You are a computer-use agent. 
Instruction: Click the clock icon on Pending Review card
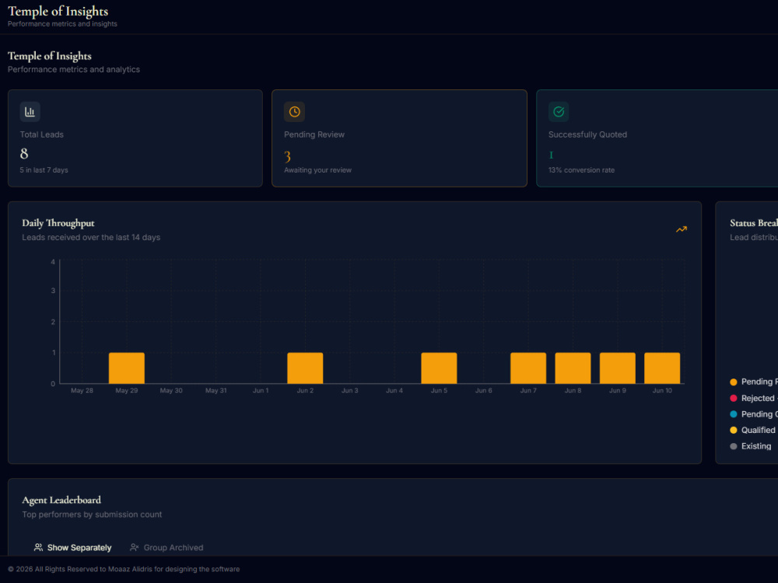(294, 111)
